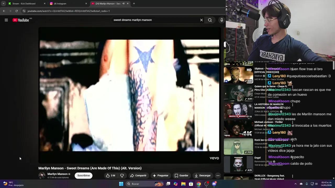Like the video with thumbs up

pyautogui.click(x=110, y=175)
